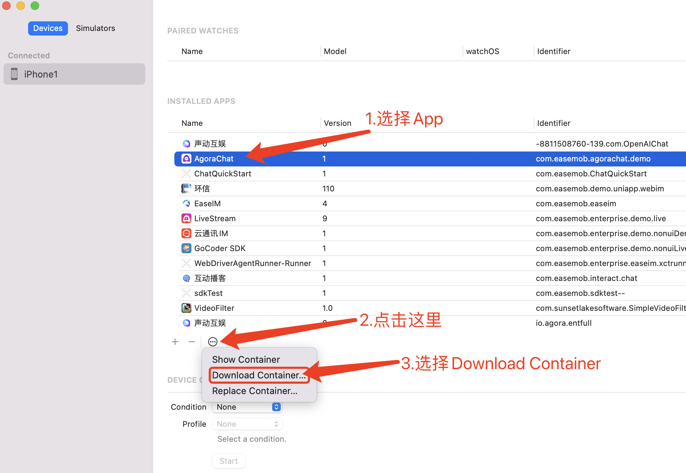This screenshot has height=473, width=686.
Task: Click identifier com.easemob.easeim
Action: (576, 203)
